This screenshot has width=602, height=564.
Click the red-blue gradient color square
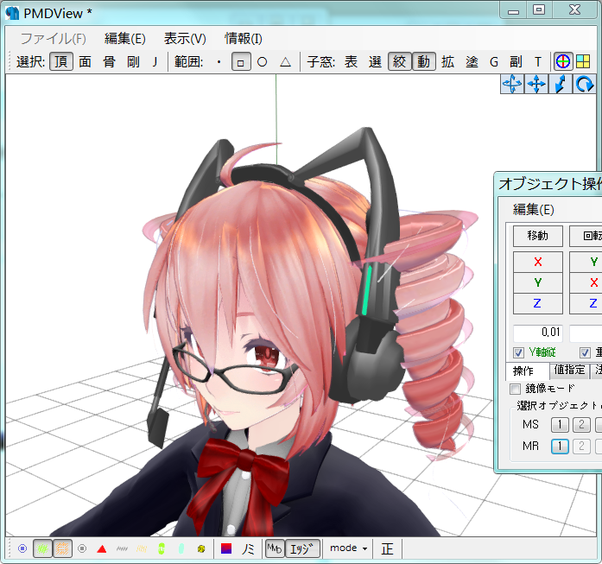(226, 548)
